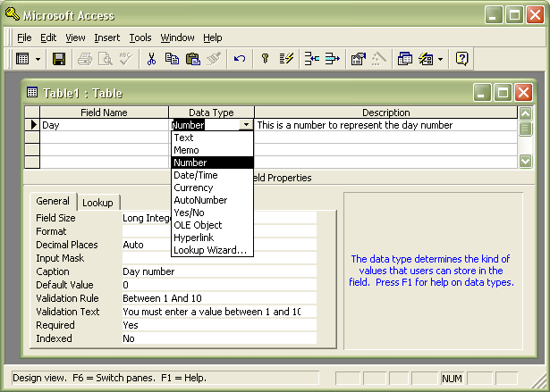Click the Print Preview icon
Image resolution: width=550 pixels, height=392 pixels.
[106, 59]
